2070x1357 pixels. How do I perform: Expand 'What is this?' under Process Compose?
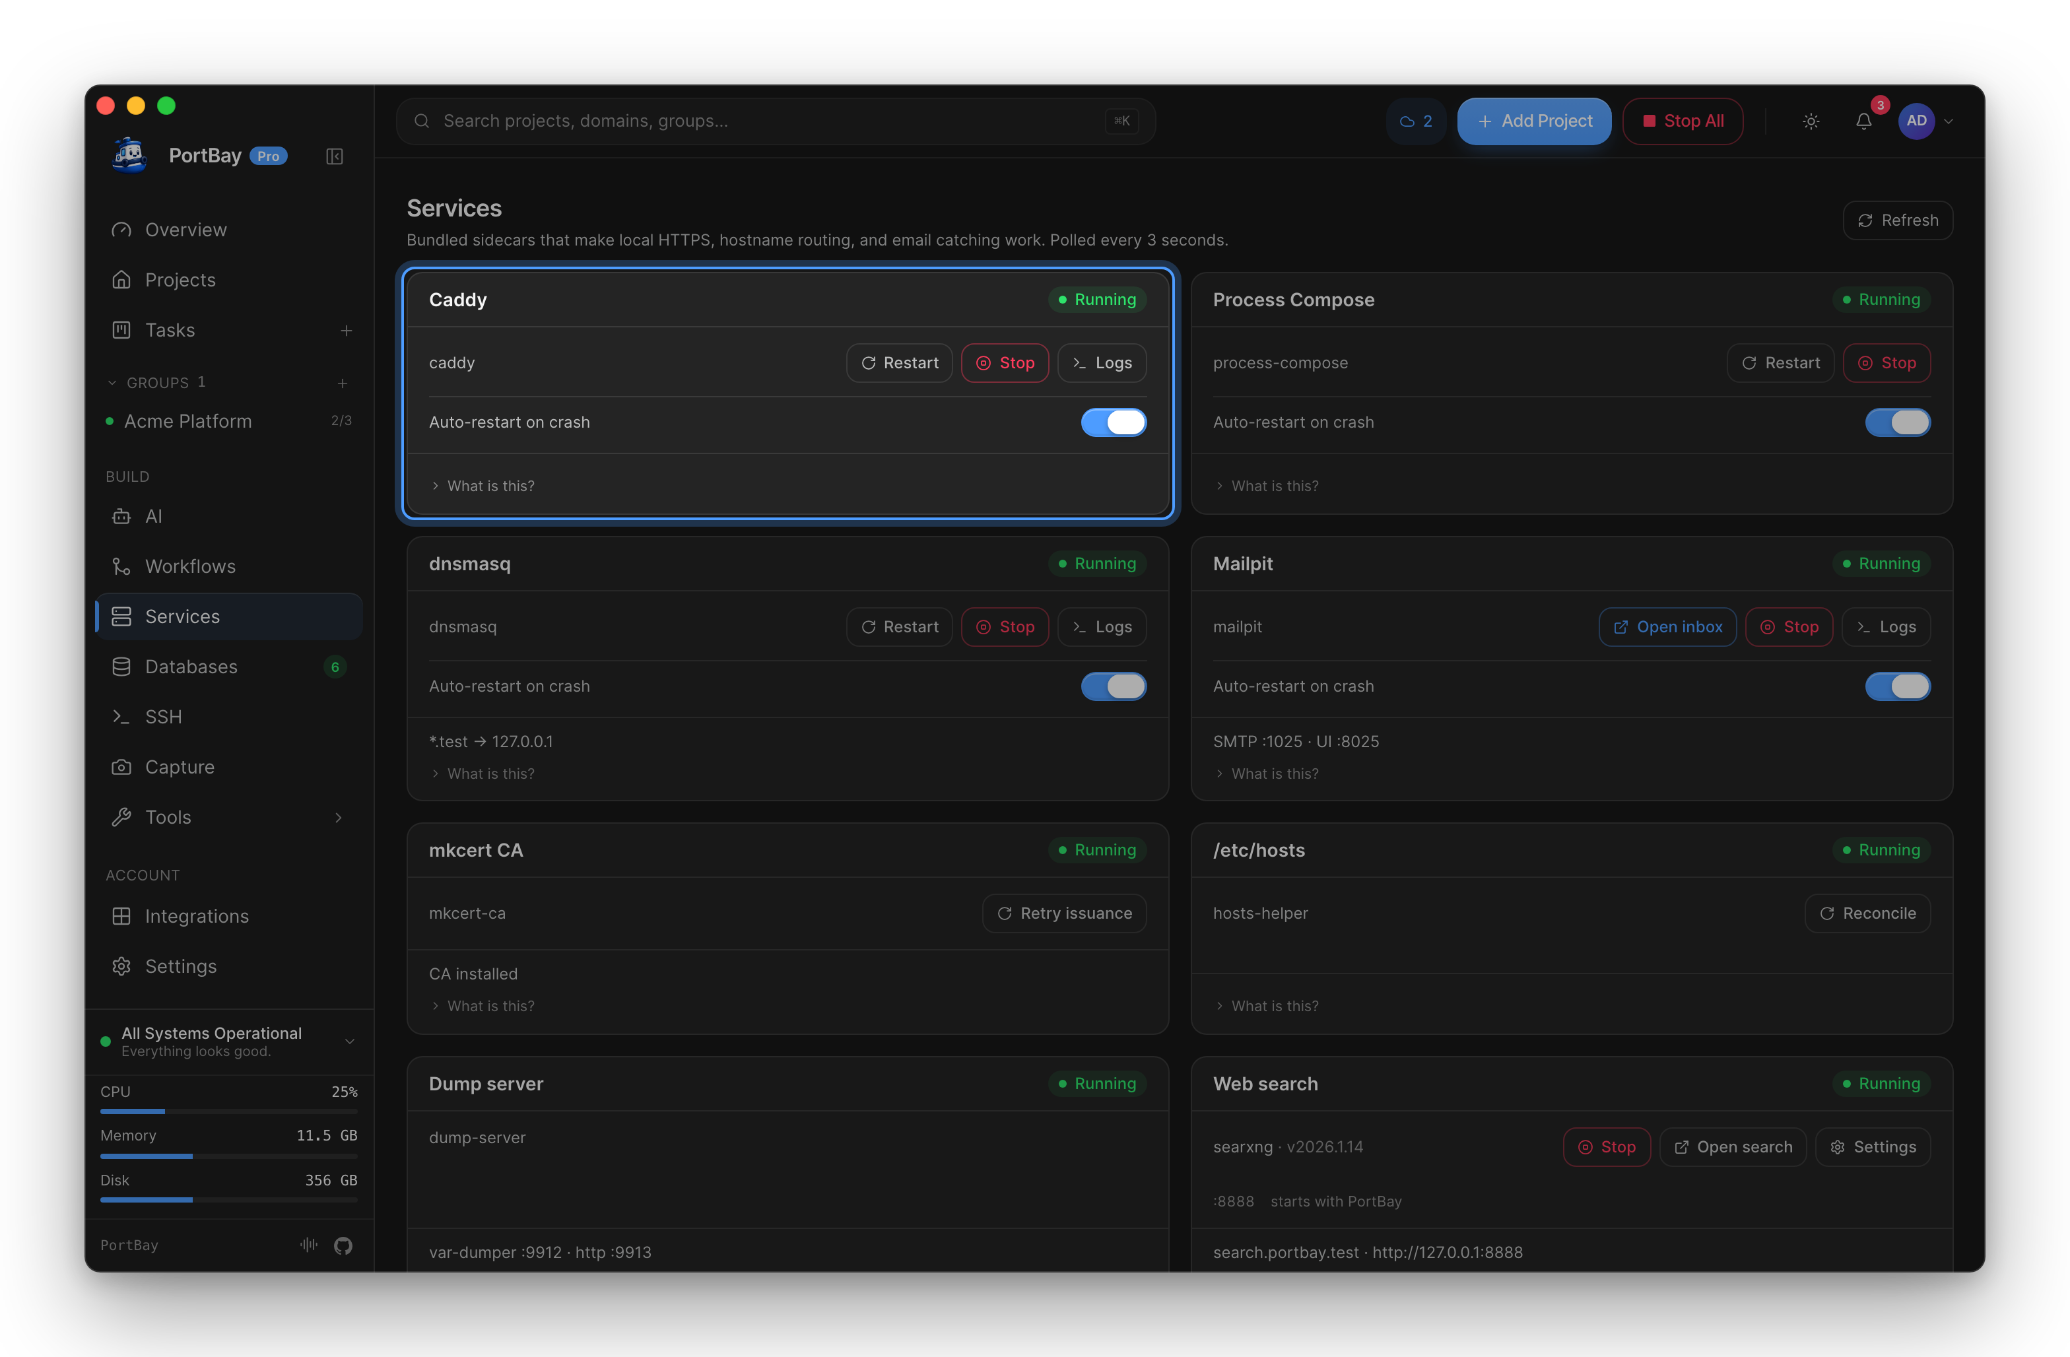1267,486
